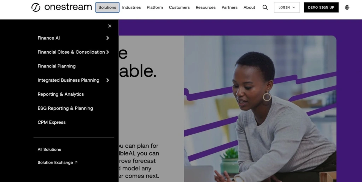Image resolution: width=362 pixels, height=182 pixels.
Task: Open the LOGIN dropdown
Action: (x=287, y=7)
